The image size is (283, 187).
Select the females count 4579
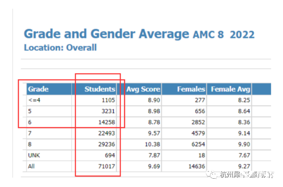[x=198, y=133]
